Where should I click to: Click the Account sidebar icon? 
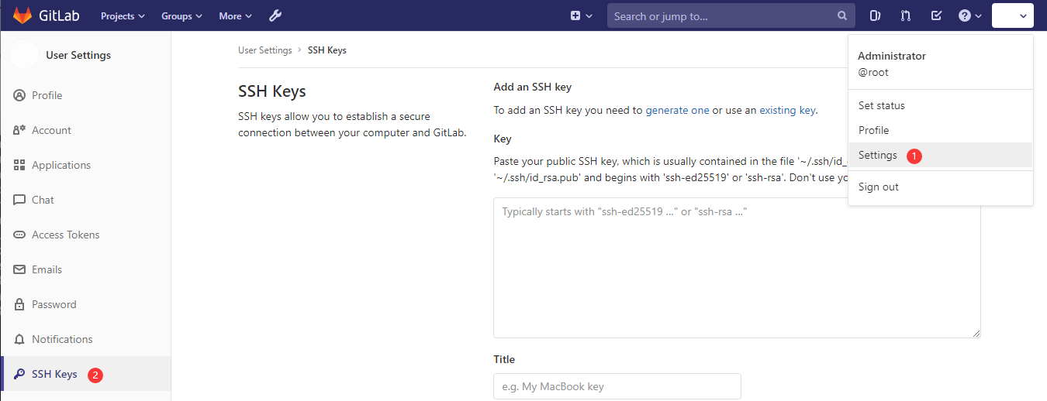pos(19,130)
